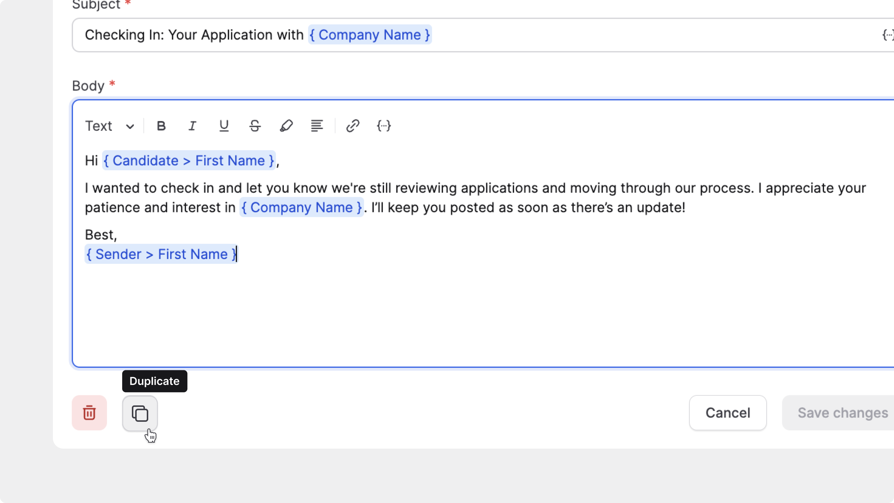
Task: Apply italic formatting
Action: click(x=192, y=126)
